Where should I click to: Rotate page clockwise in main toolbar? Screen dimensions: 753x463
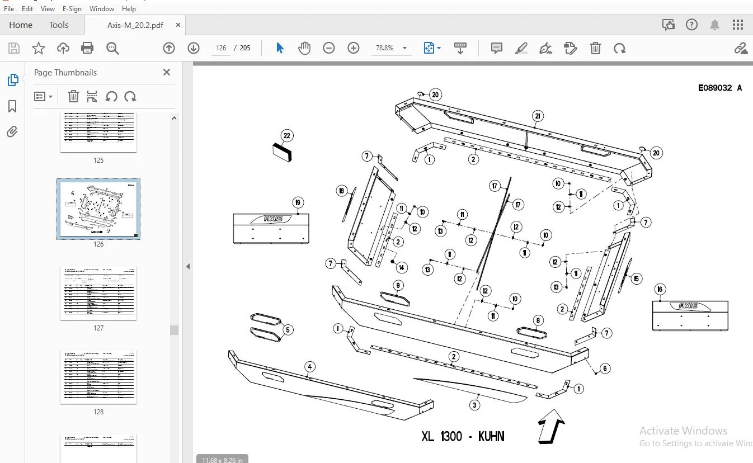pyautogui.click(x=620, y=48)
